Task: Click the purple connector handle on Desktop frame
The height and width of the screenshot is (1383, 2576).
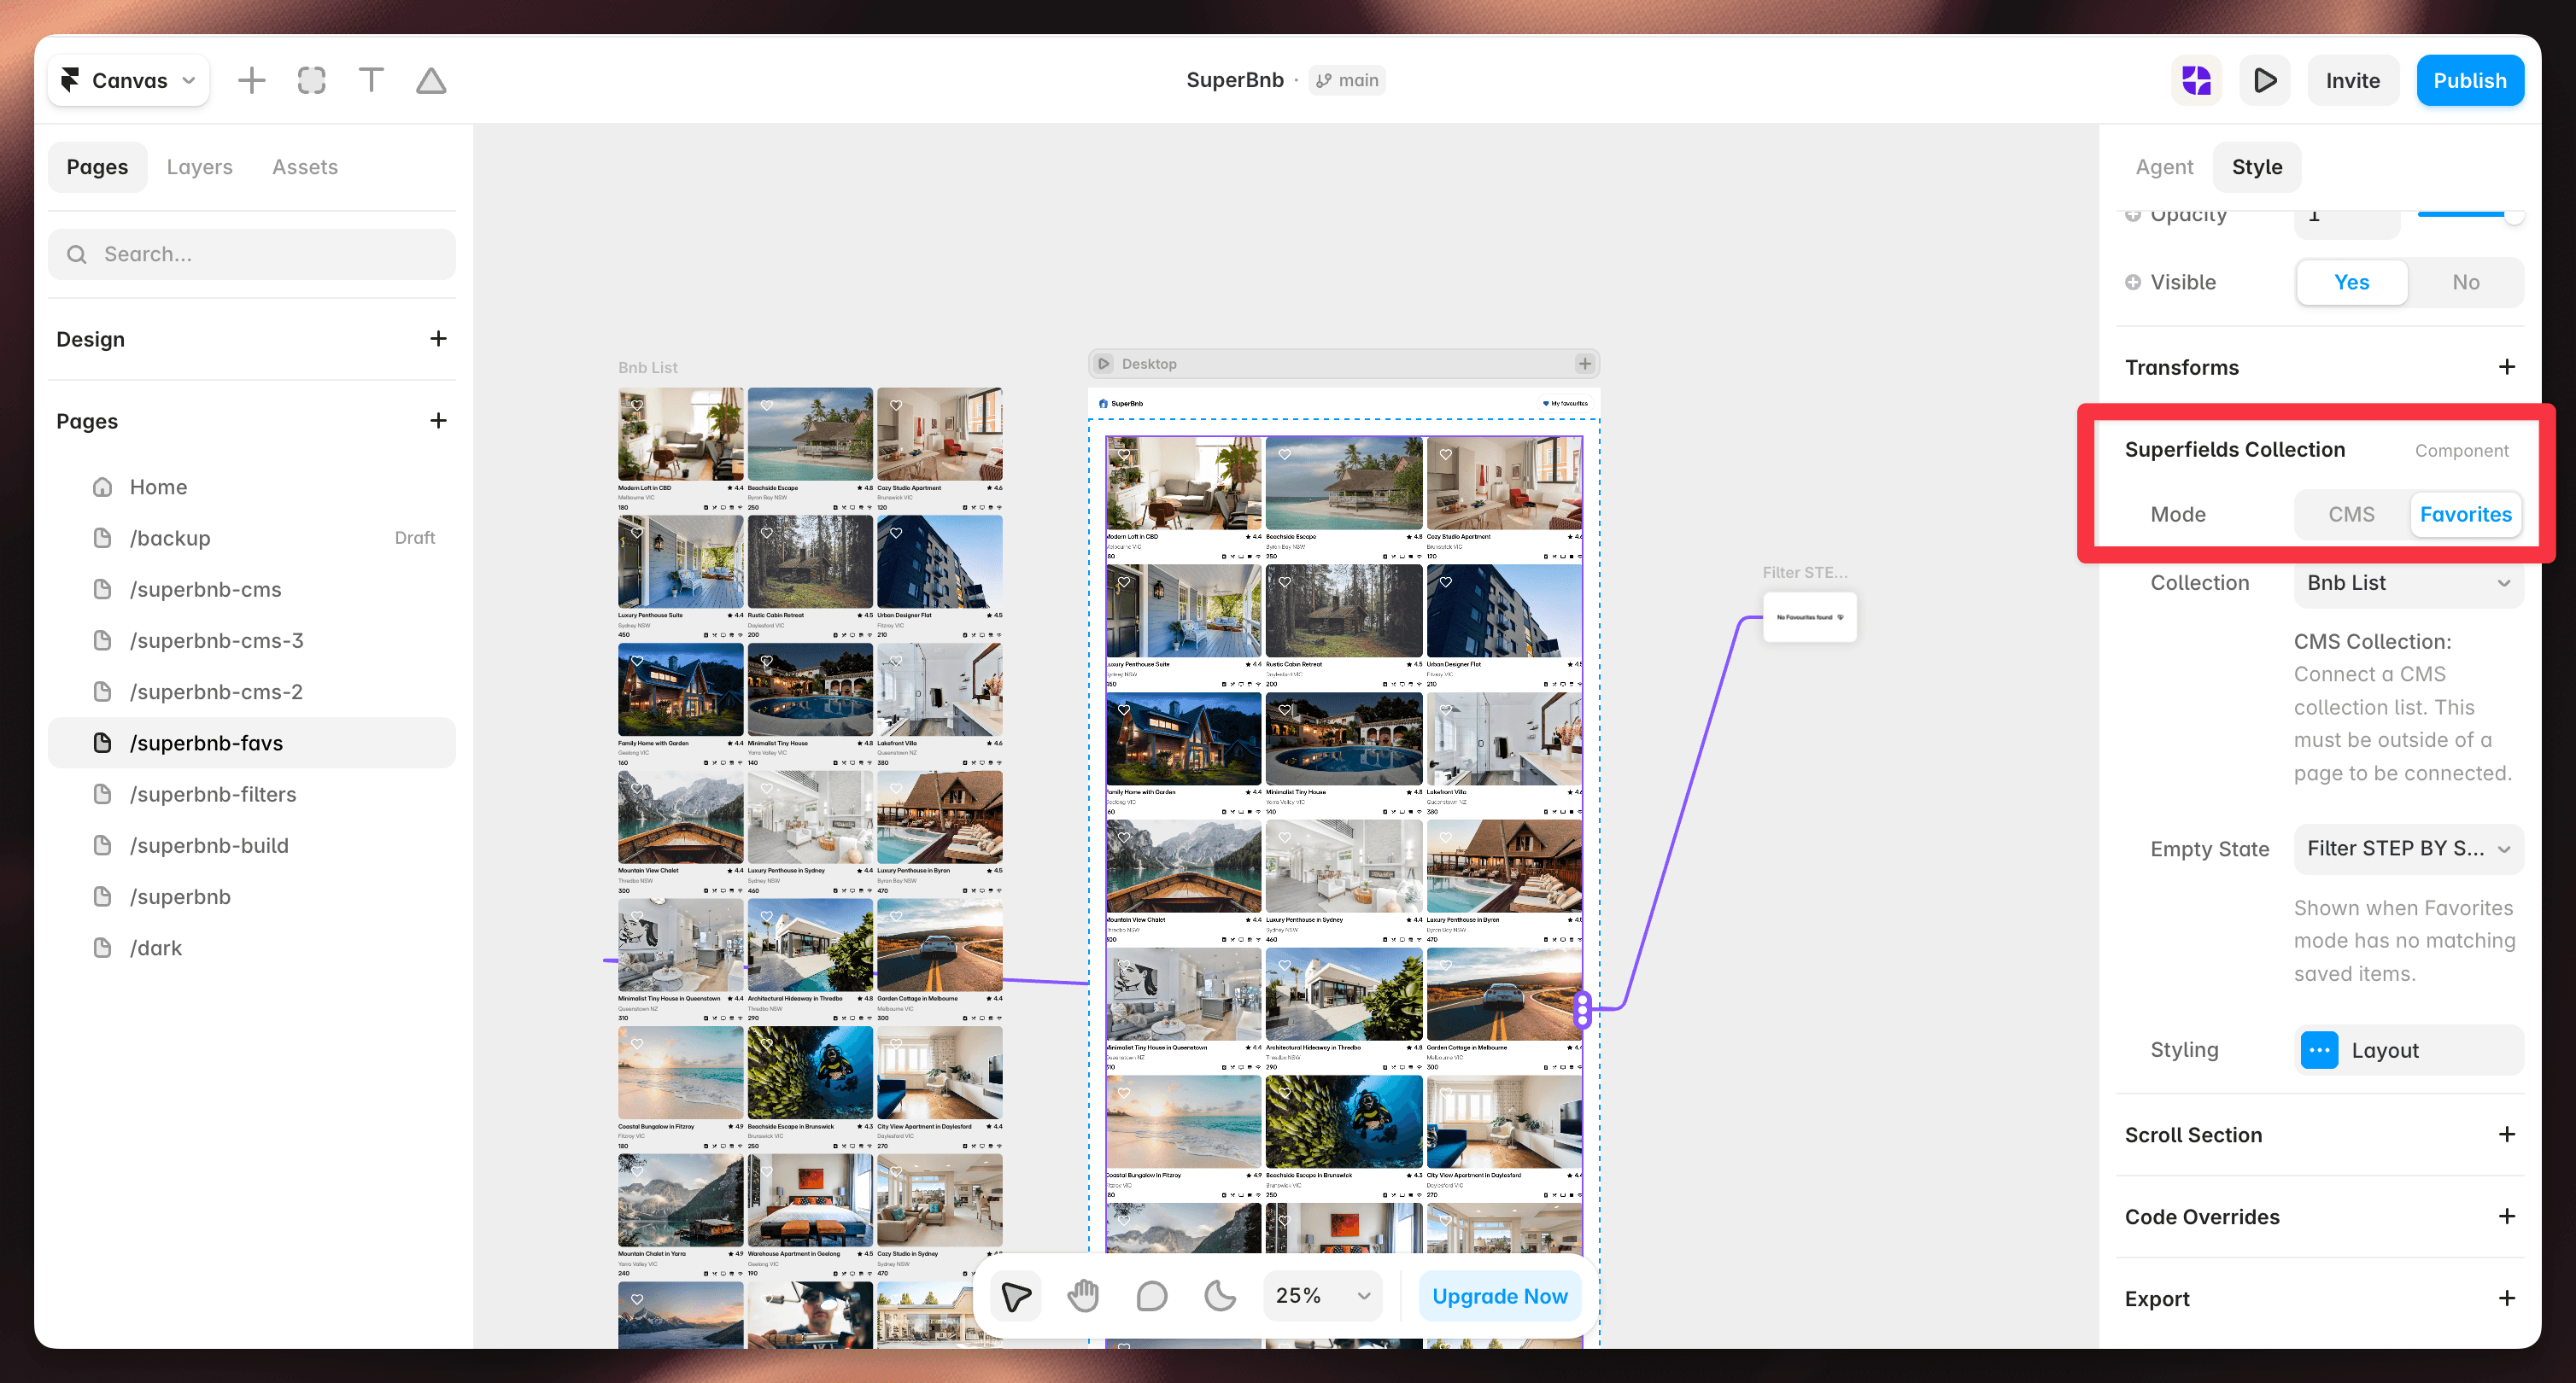Action: click(1582, 1009)
